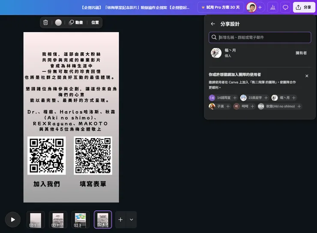Select page 4 thumbnail
317x233 pixels.
(103, 220)
